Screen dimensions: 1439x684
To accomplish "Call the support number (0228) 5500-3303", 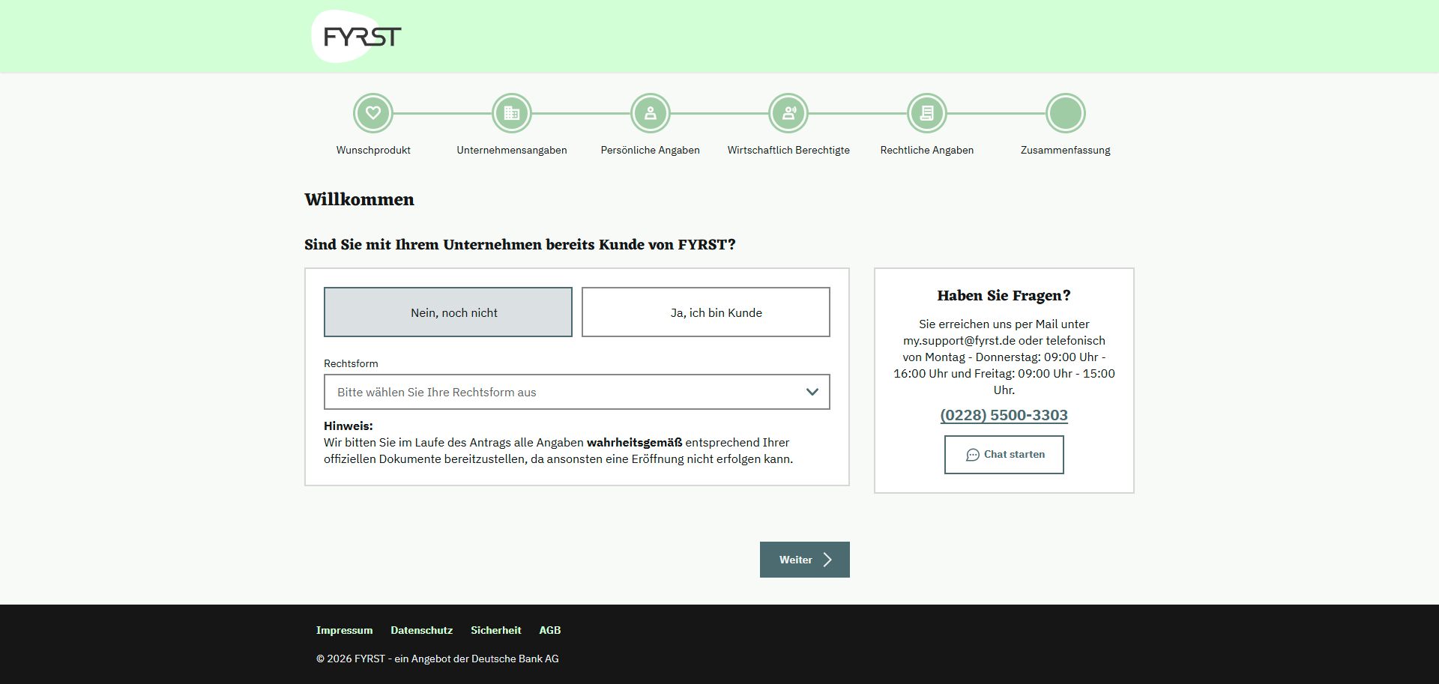I will (x=1004, y=415).
